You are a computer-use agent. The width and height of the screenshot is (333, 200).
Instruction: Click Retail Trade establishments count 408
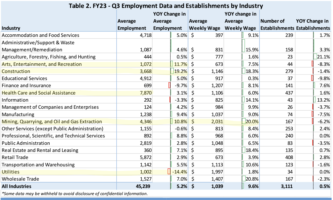[289, 157]
